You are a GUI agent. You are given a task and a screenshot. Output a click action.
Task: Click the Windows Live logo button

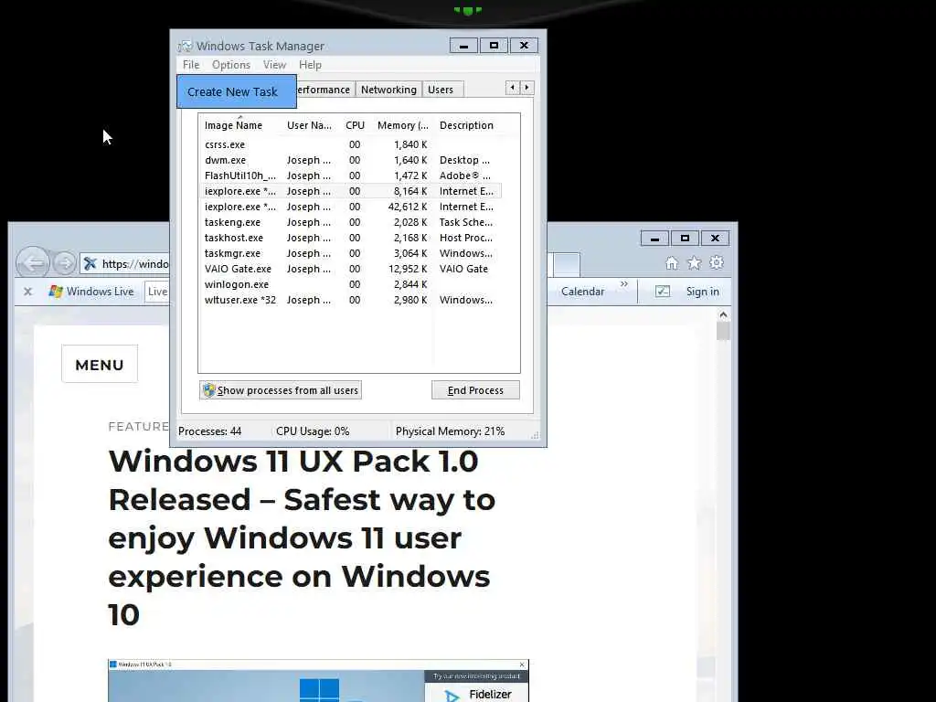click(x=92, y=292)
